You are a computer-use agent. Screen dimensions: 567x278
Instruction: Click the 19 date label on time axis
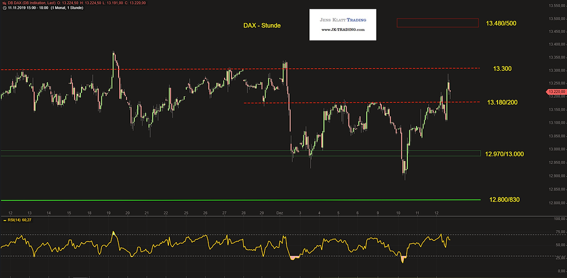click(x=109, y=213)
